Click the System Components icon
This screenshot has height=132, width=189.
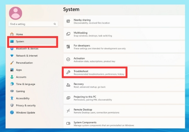68,123
